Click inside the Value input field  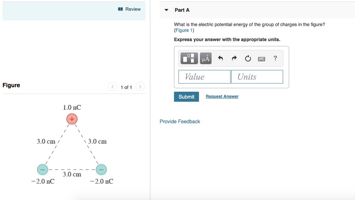tap(204, 76)
